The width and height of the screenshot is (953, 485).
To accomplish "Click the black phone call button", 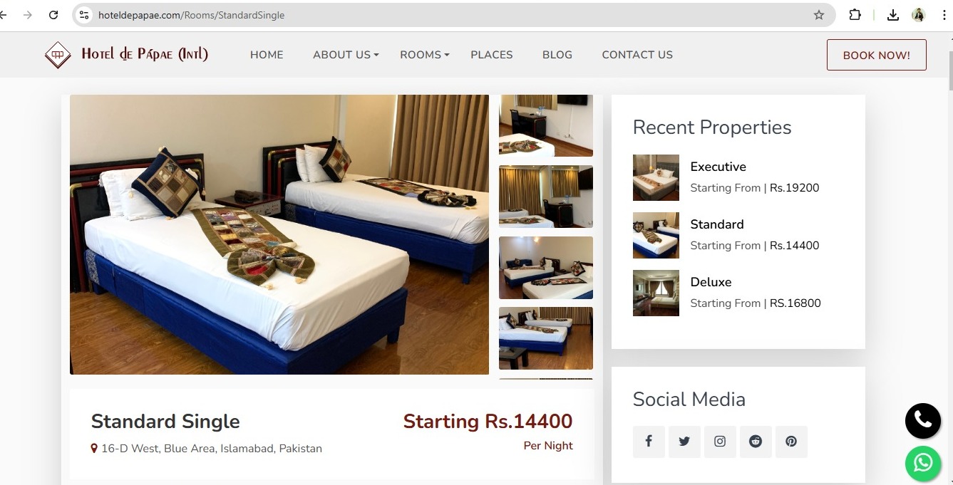I will (x=923, y=420).
